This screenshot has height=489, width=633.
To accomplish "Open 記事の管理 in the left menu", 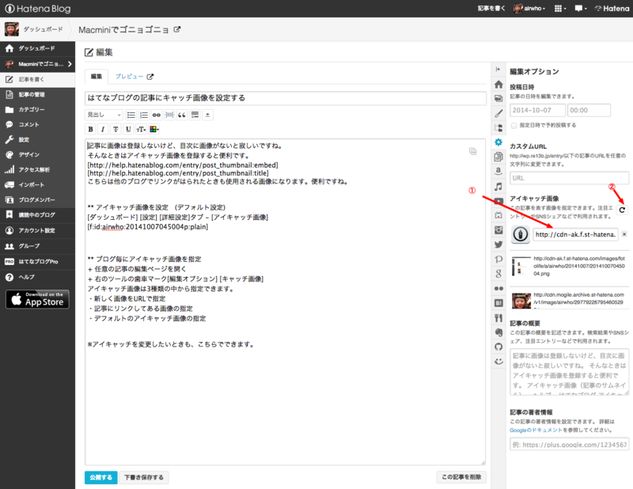I will coord(37,94).
